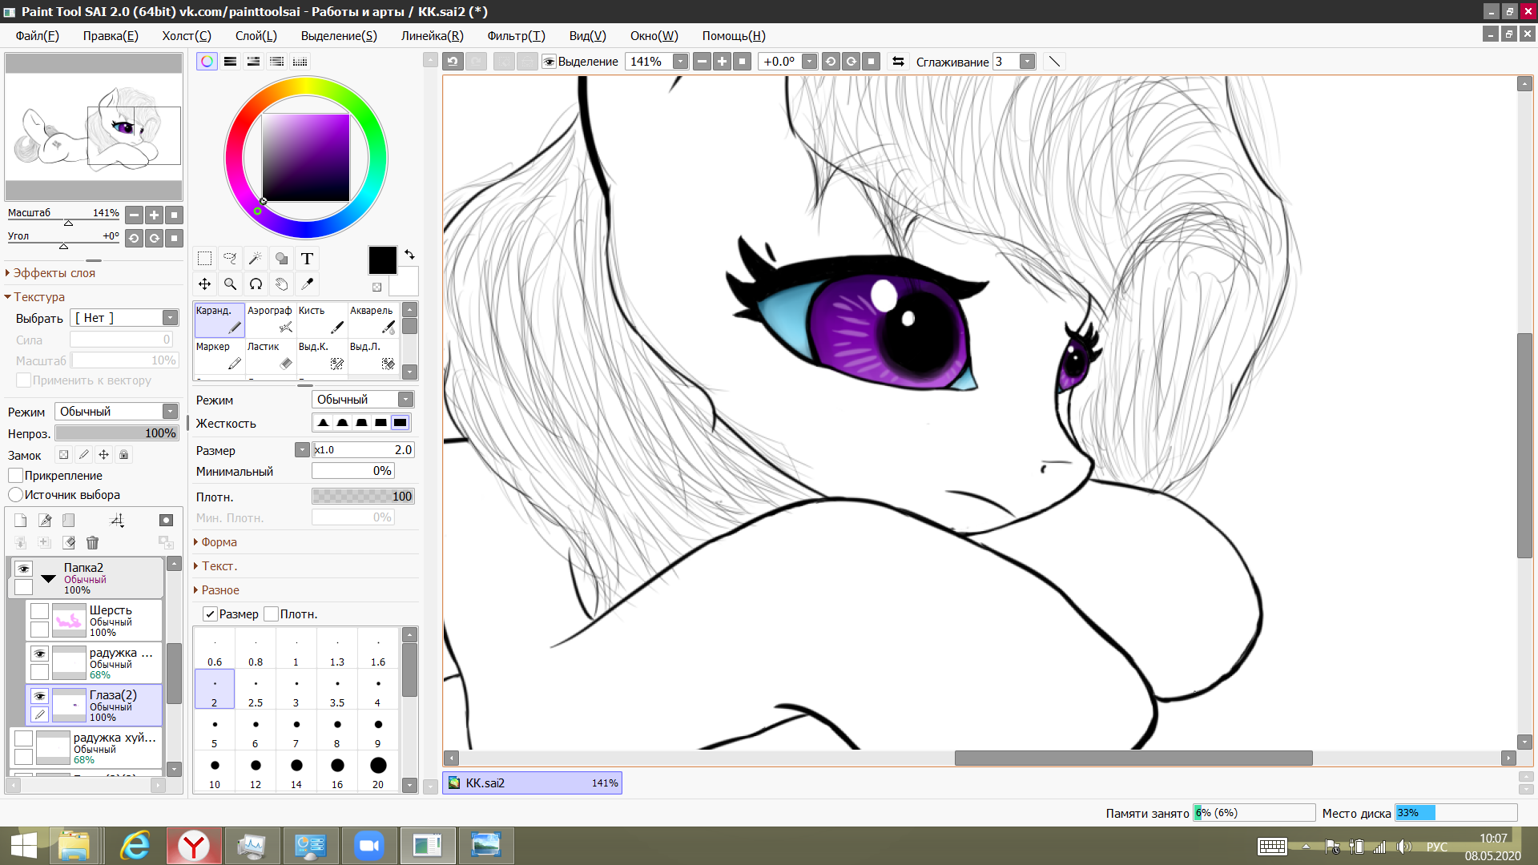Create a new layer
Viewport: 1538px width, 865px height.
coord(21,521)
